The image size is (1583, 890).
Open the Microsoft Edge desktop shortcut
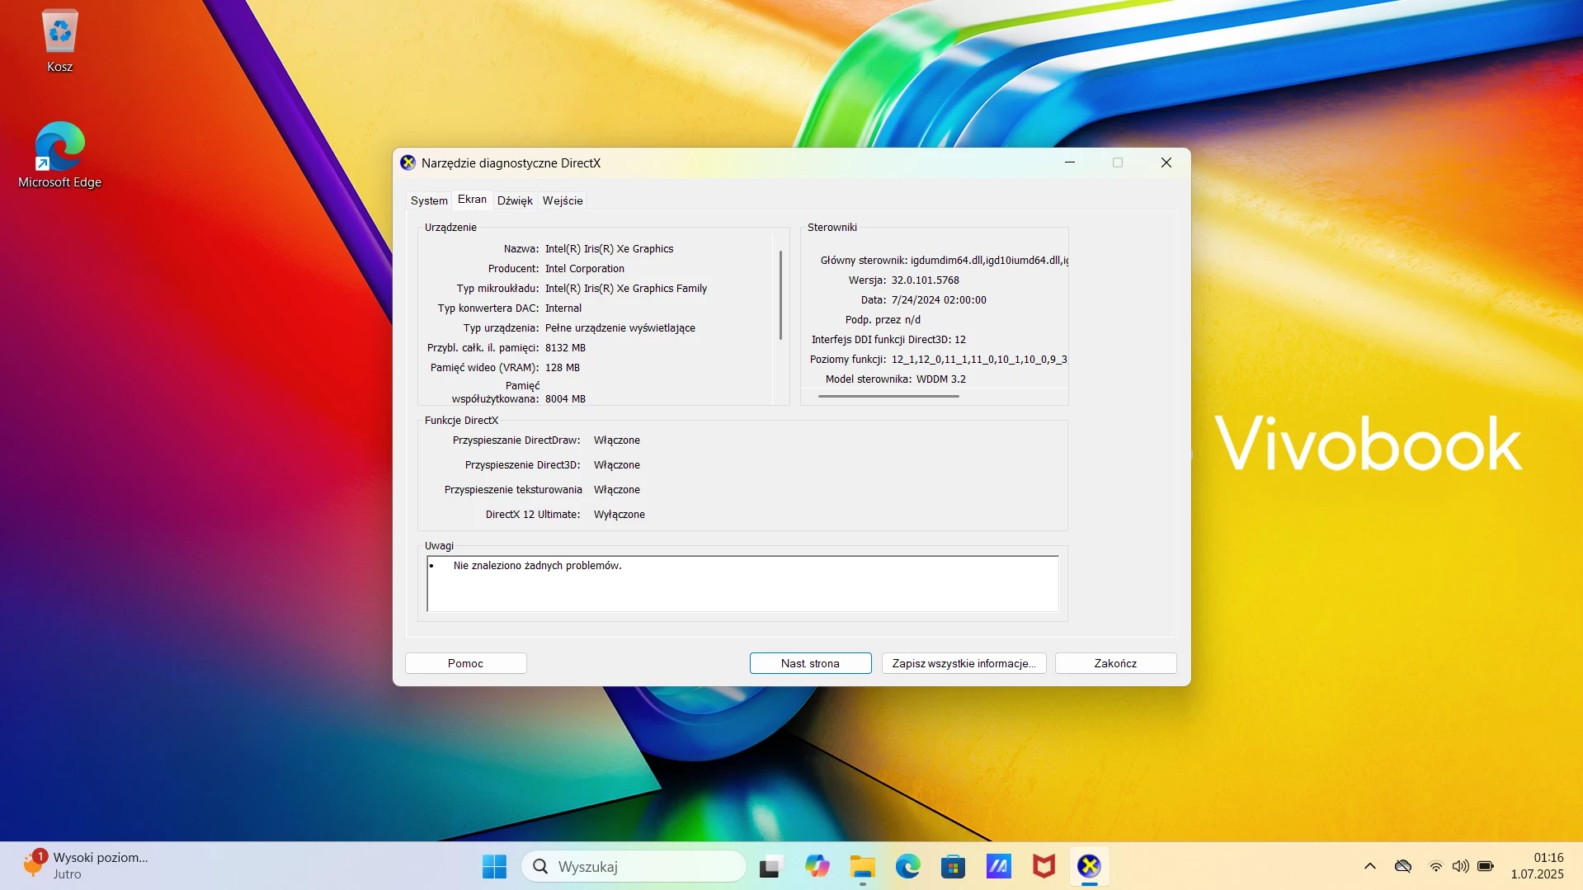(59, 155)
